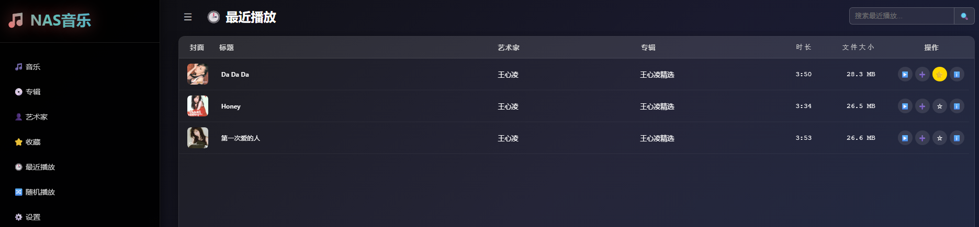
Task: Add 第一次爱的人 with the plus icon
Action: (922, 138)
